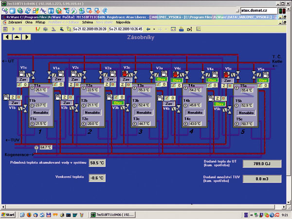Toggle the Z/0 switch under V1a
Image resolution: width=292 pixels, height=219 pixels.
pyautogui.click(x=58, y=84)
